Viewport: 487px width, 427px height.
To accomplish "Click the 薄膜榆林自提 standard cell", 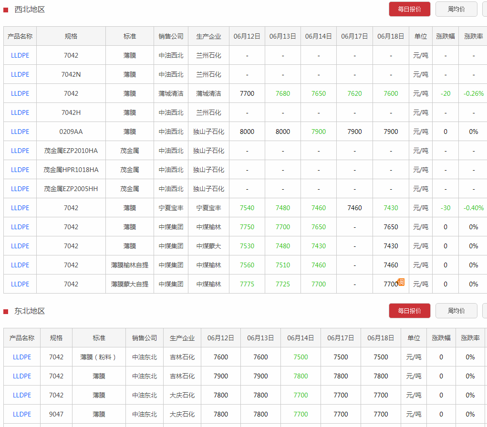I will [130, 265].
